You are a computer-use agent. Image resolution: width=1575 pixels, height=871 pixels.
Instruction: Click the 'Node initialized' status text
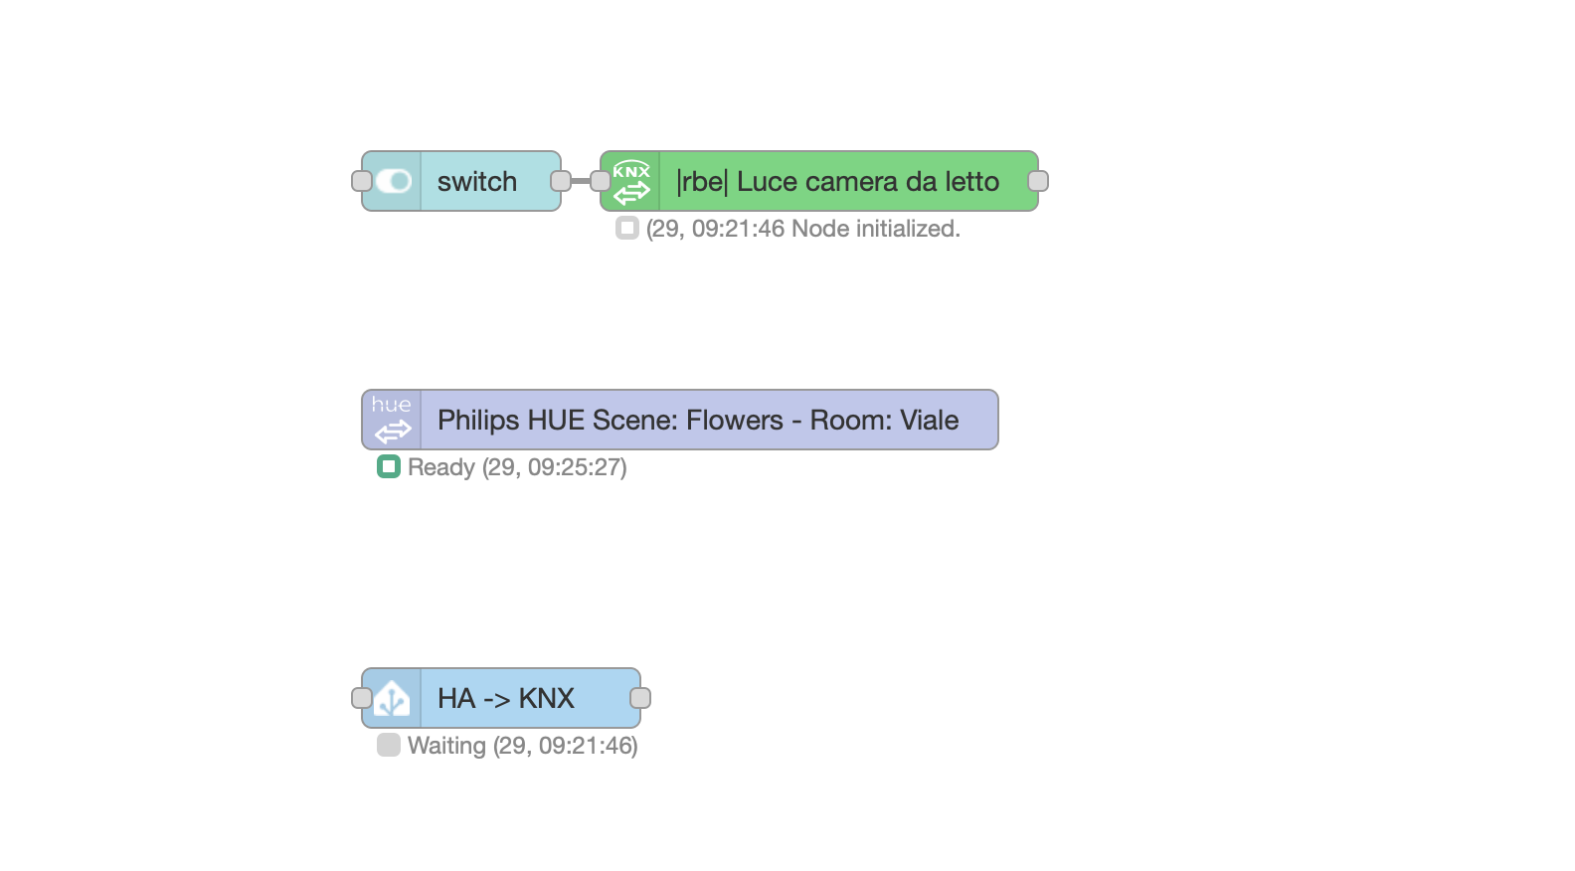876,229
